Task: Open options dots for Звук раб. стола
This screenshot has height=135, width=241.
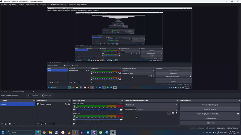Action: pos(74,106)
